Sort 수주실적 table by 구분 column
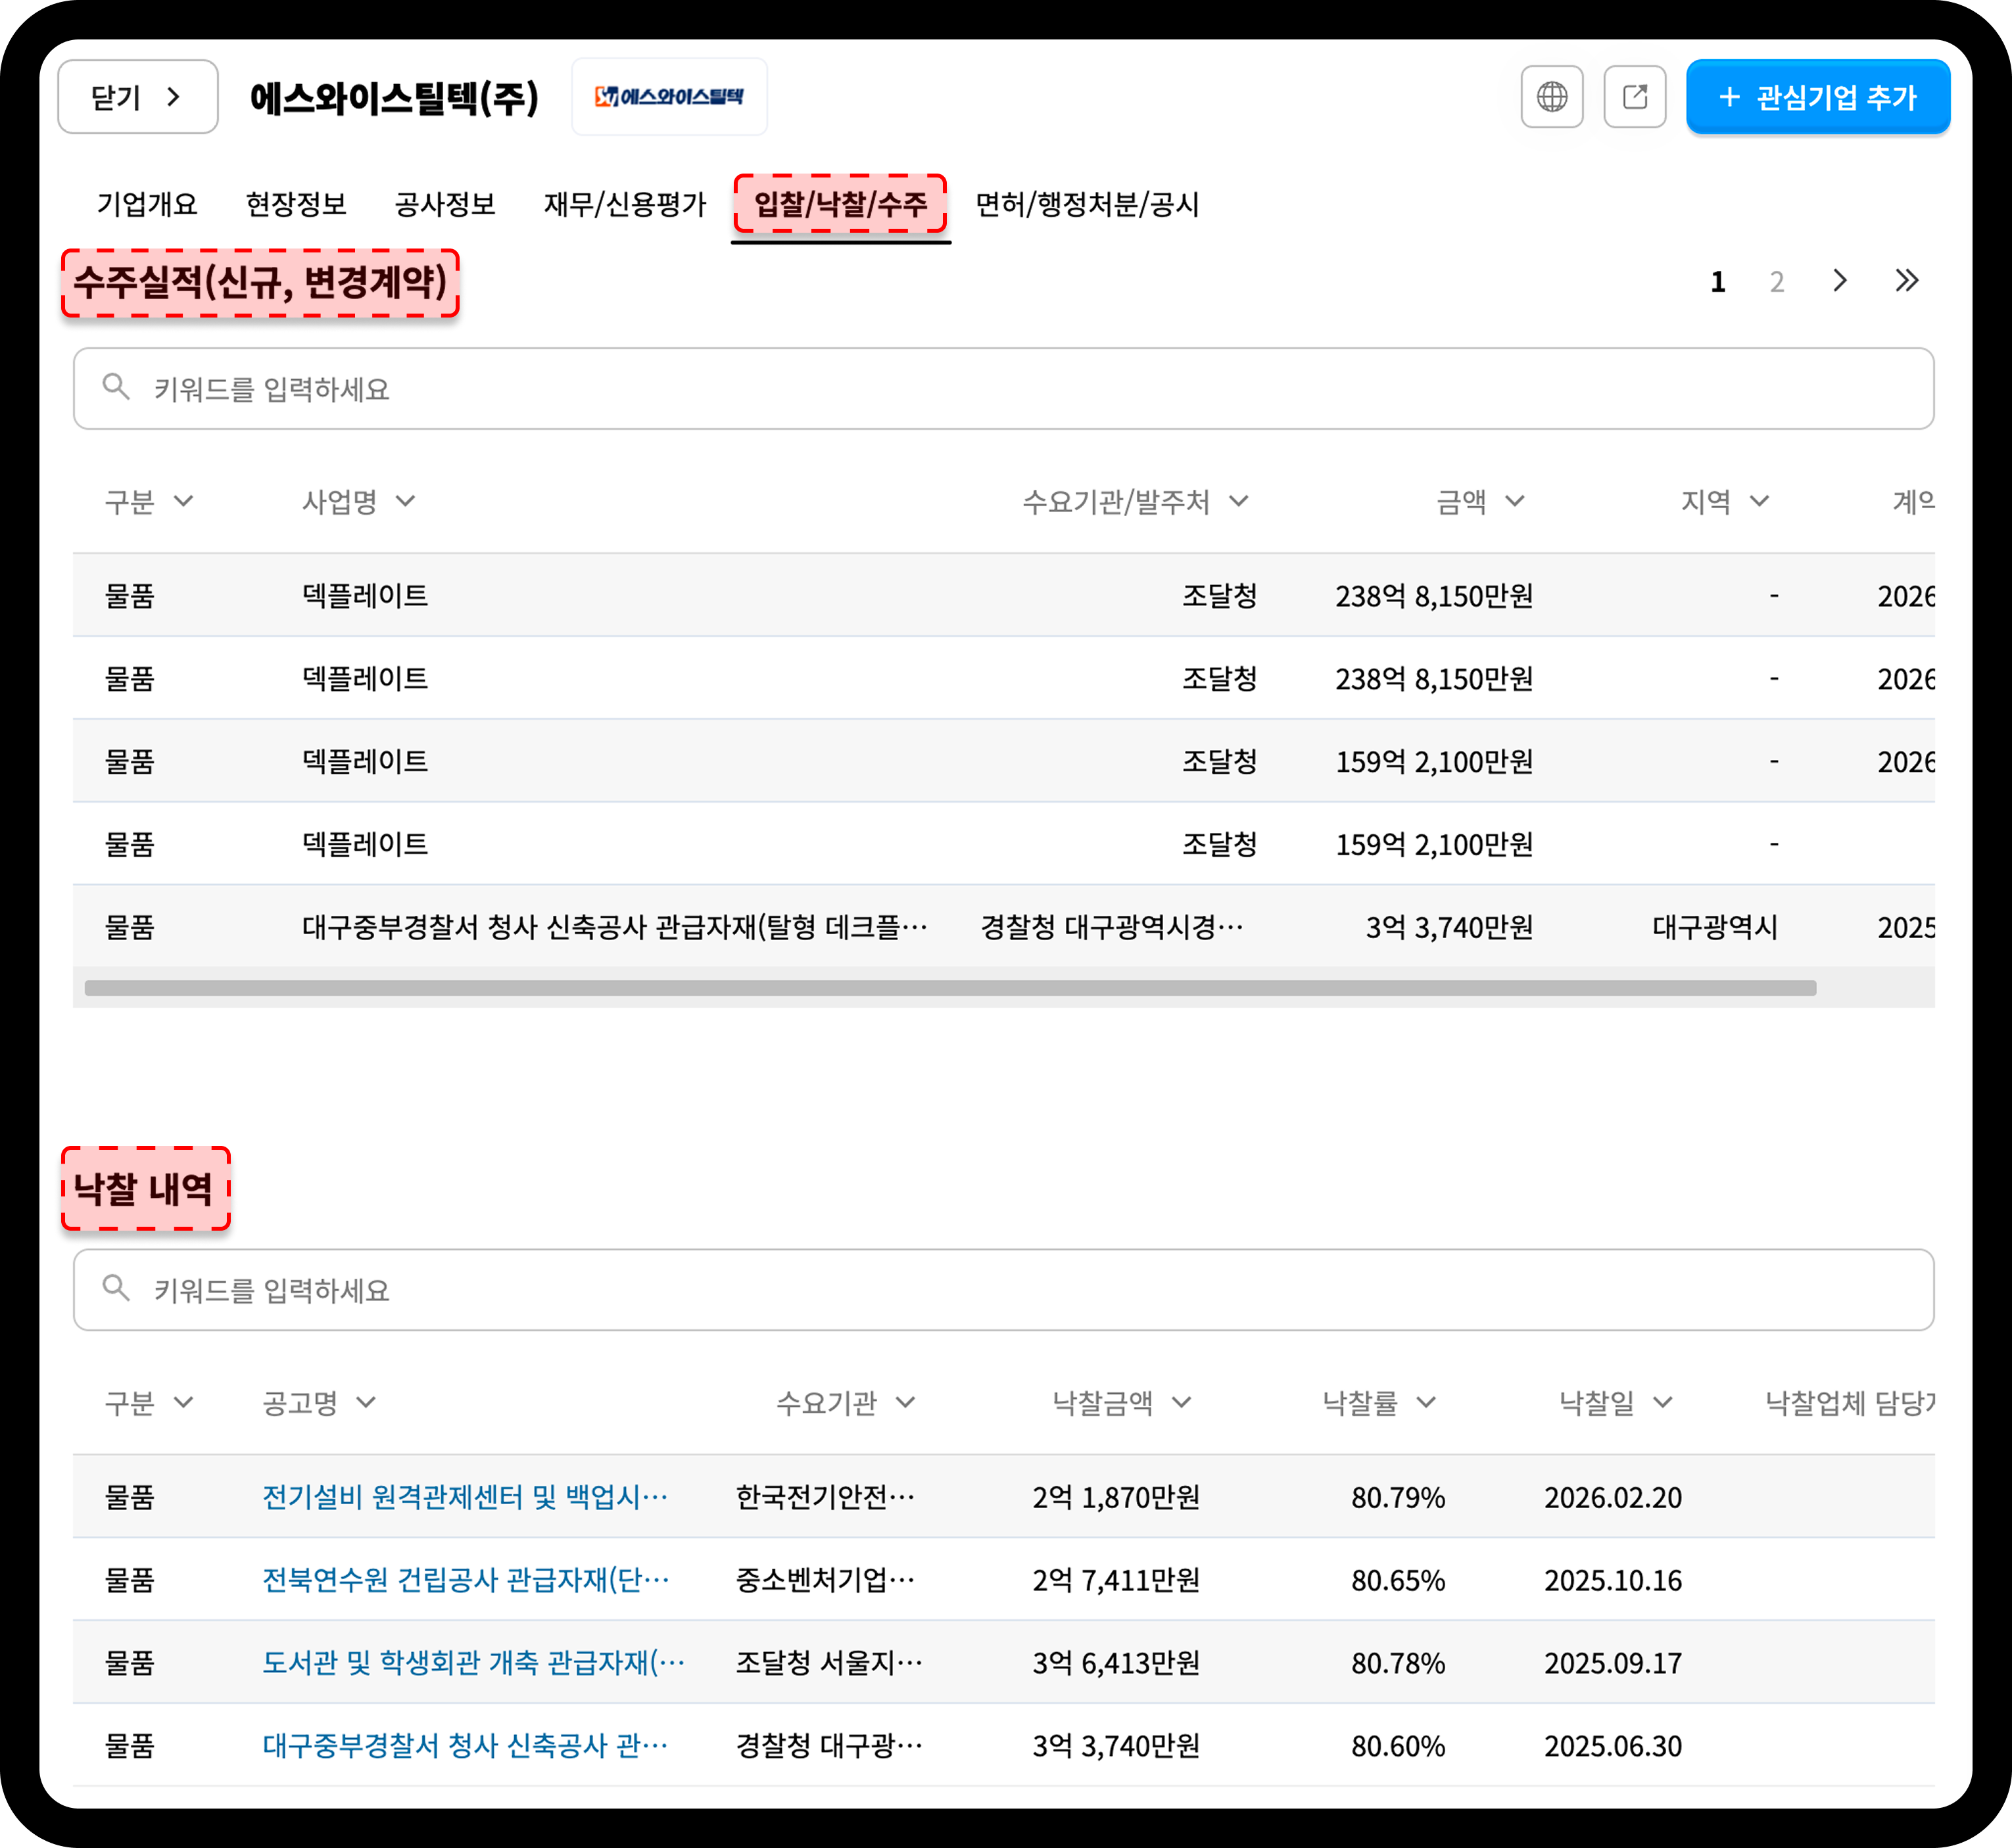Viewport: 2012px width, 1848px height. [x=149, y=501]
